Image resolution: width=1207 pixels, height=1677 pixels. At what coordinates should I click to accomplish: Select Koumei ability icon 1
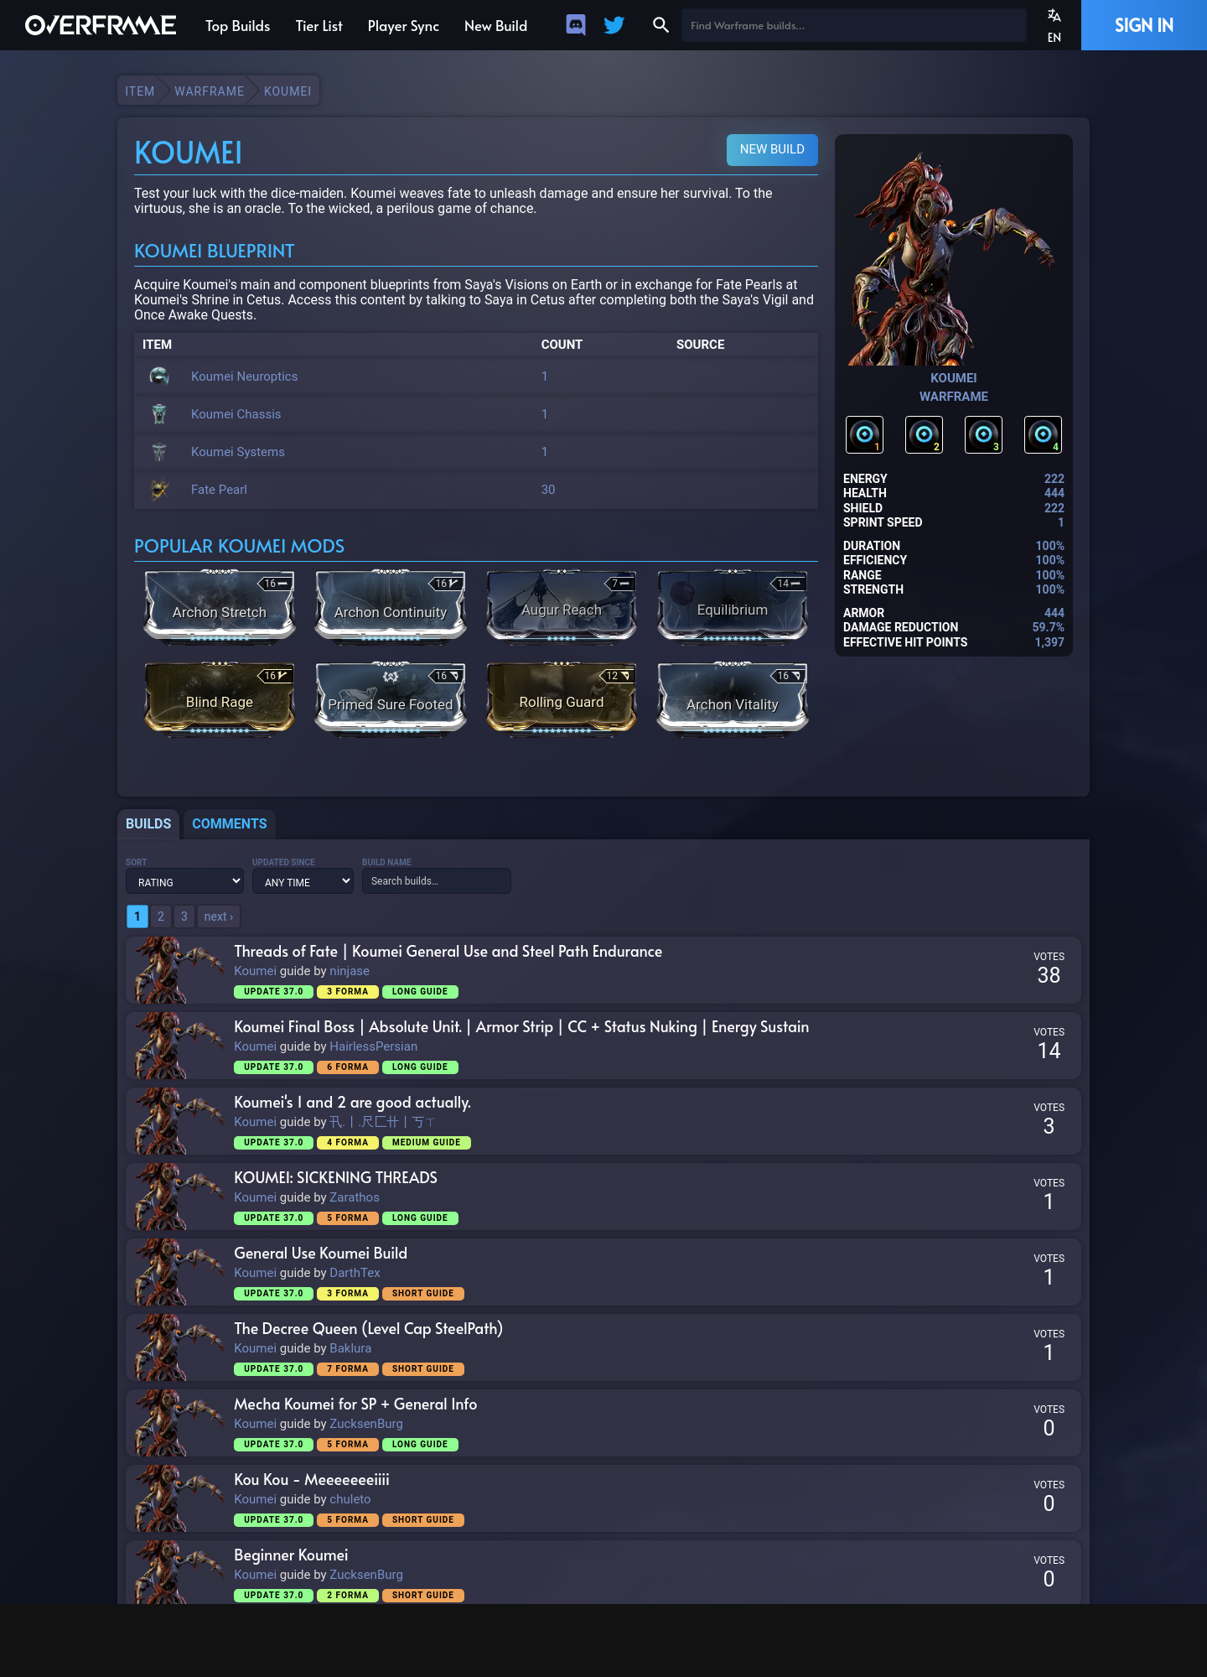(x=865, y=434)
